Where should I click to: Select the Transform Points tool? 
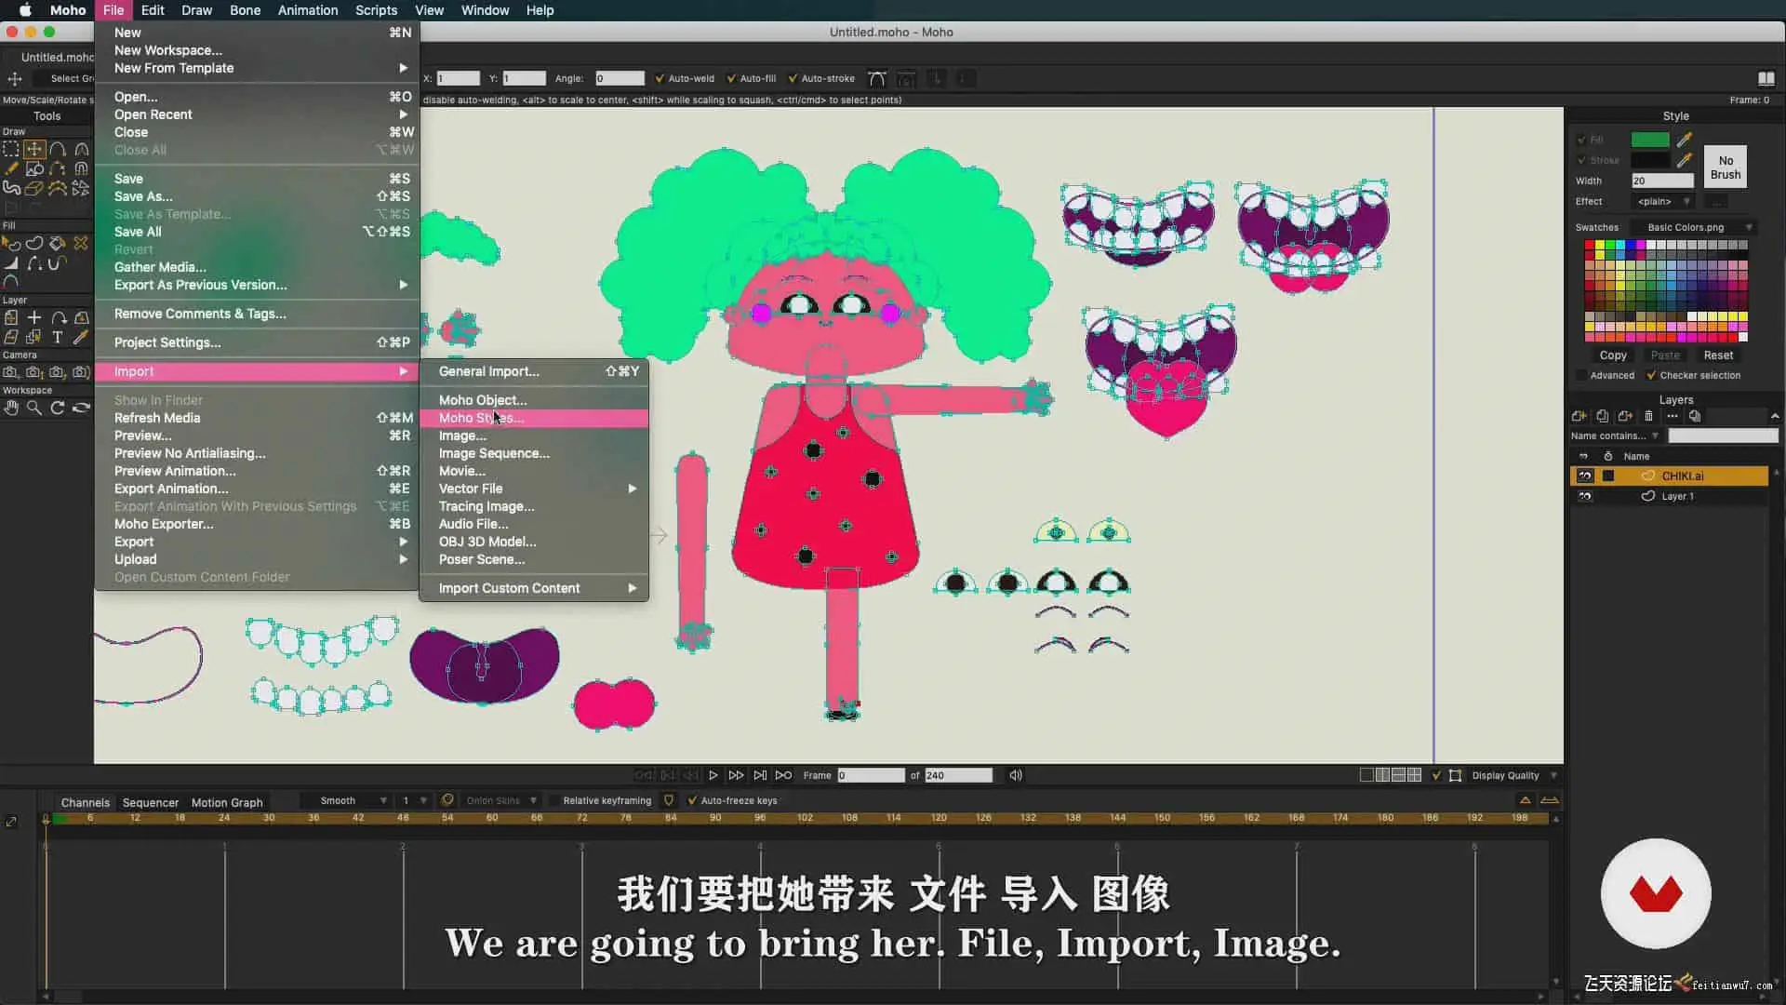point(34,149)
